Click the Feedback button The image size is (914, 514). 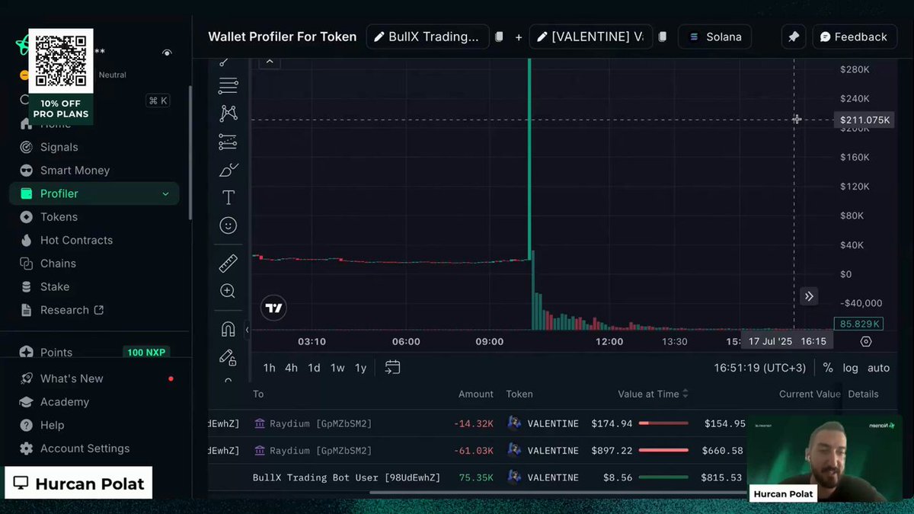[x=854, y=37]
